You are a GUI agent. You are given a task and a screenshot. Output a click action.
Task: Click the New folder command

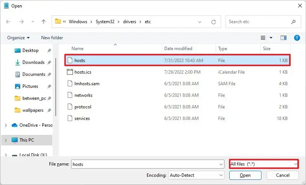click(52, 38)
